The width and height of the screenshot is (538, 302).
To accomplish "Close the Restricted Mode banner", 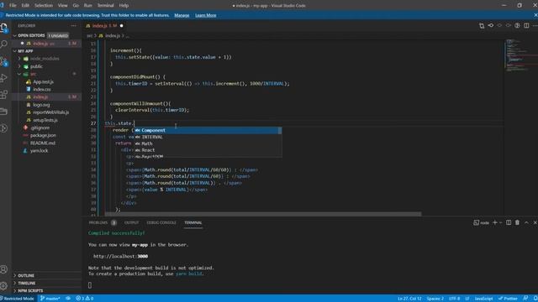I will tap(535, 15).
